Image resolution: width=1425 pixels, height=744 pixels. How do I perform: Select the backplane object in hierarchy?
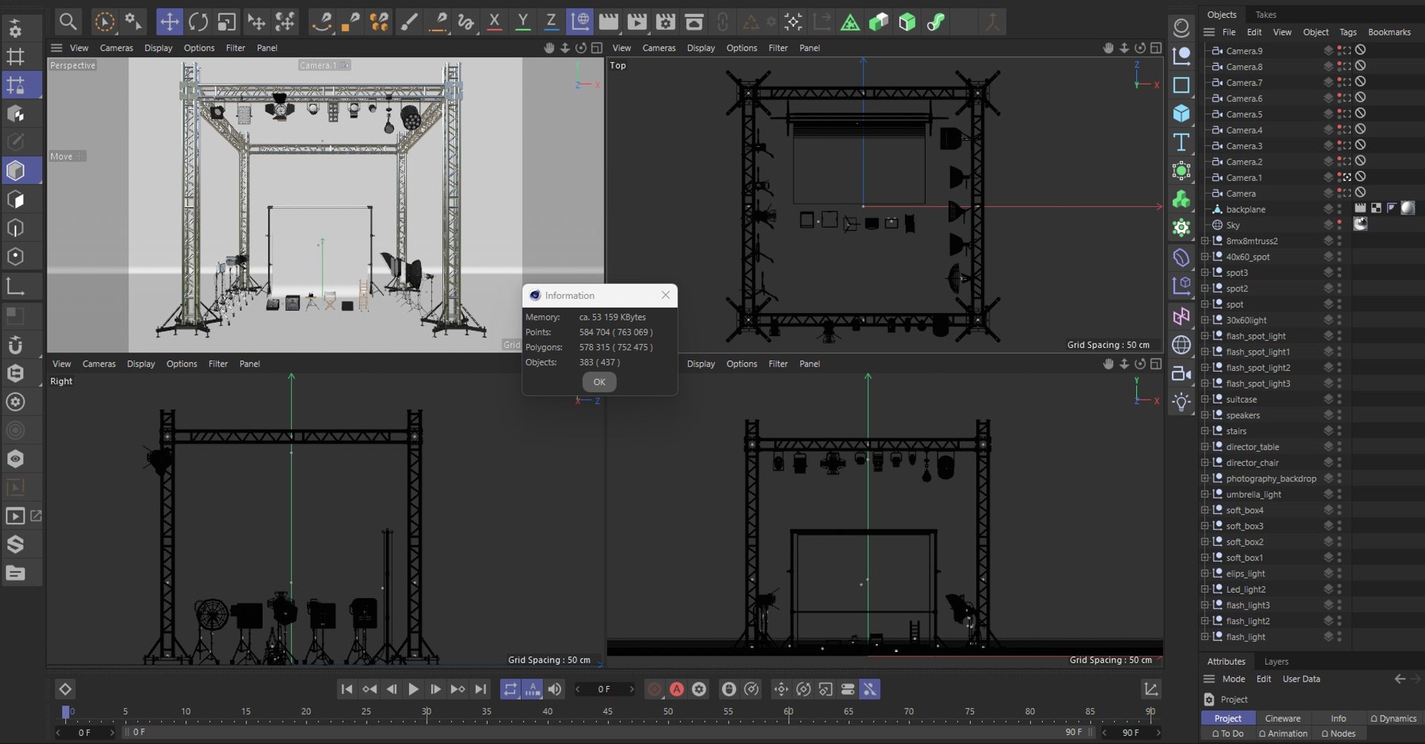[x=1245, y=209]
